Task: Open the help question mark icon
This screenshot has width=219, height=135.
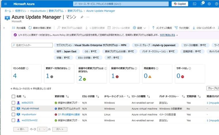Action: point(216,4)
